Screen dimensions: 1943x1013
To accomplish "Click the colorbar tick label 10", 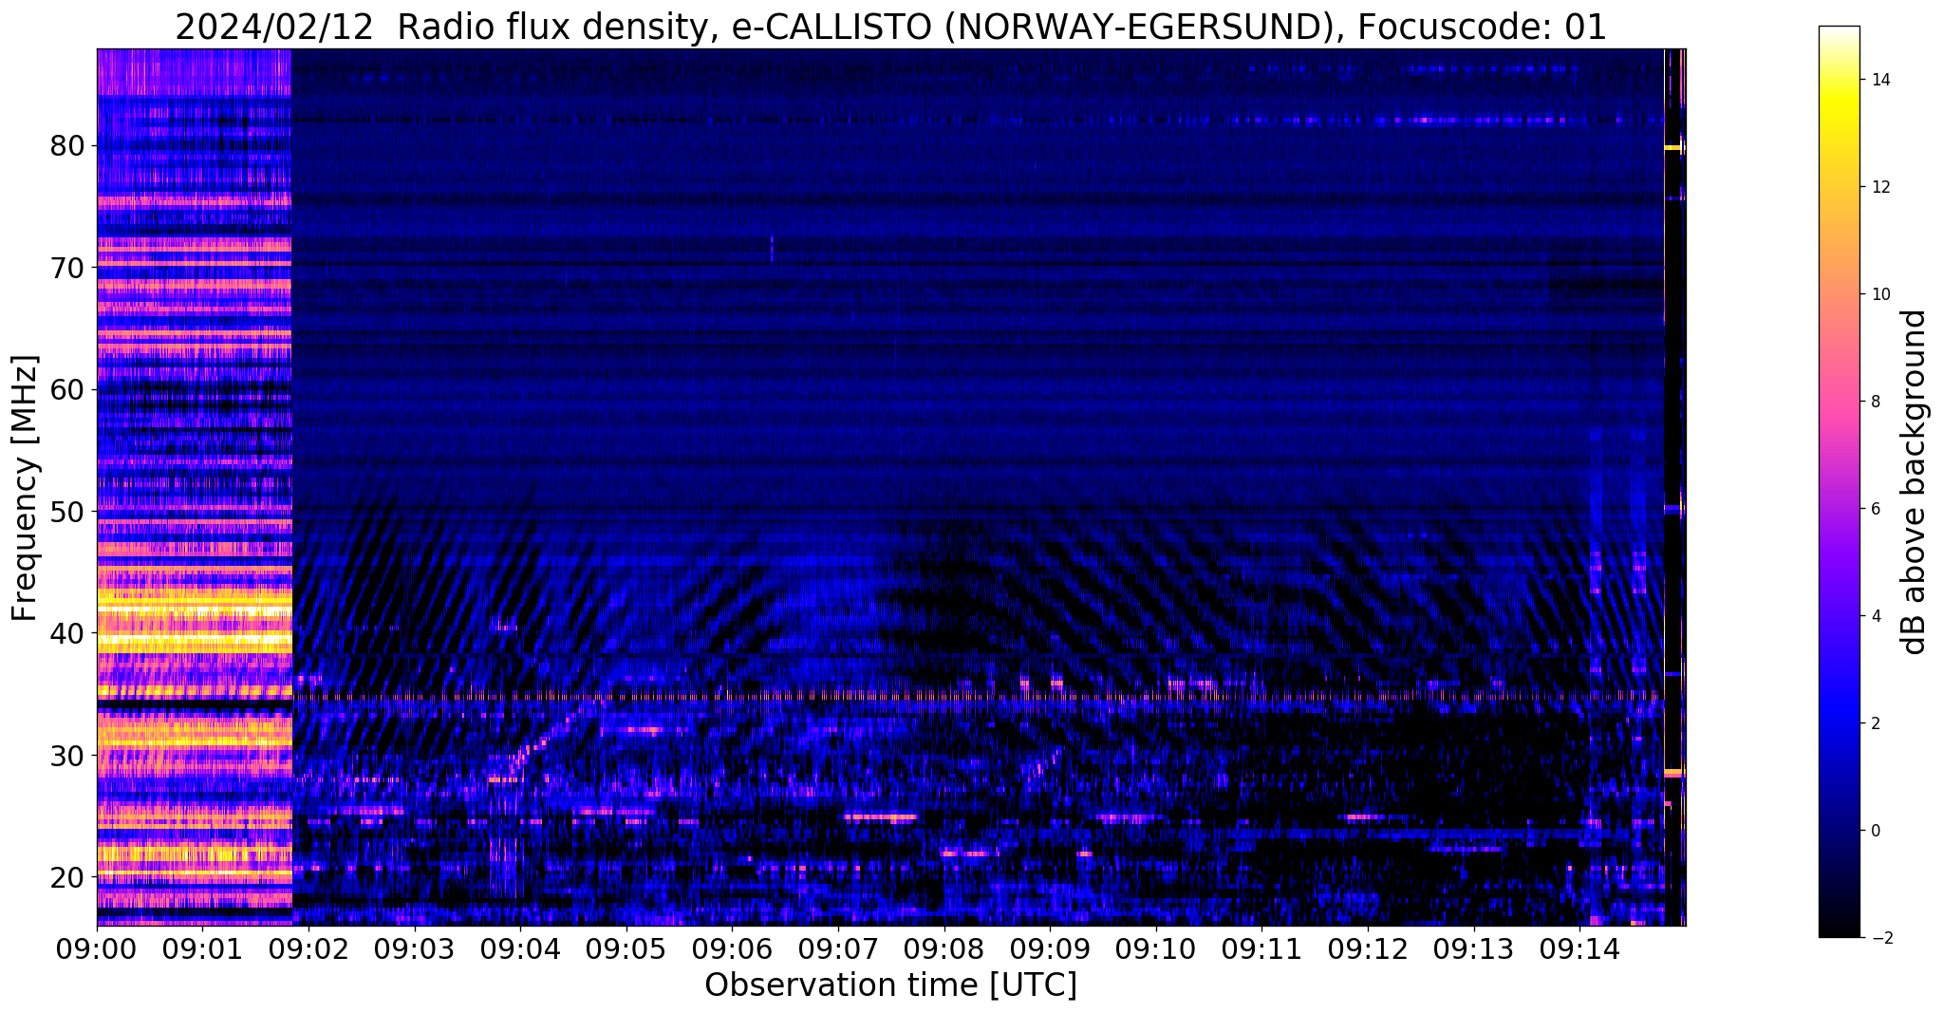I will [1879, 294].
